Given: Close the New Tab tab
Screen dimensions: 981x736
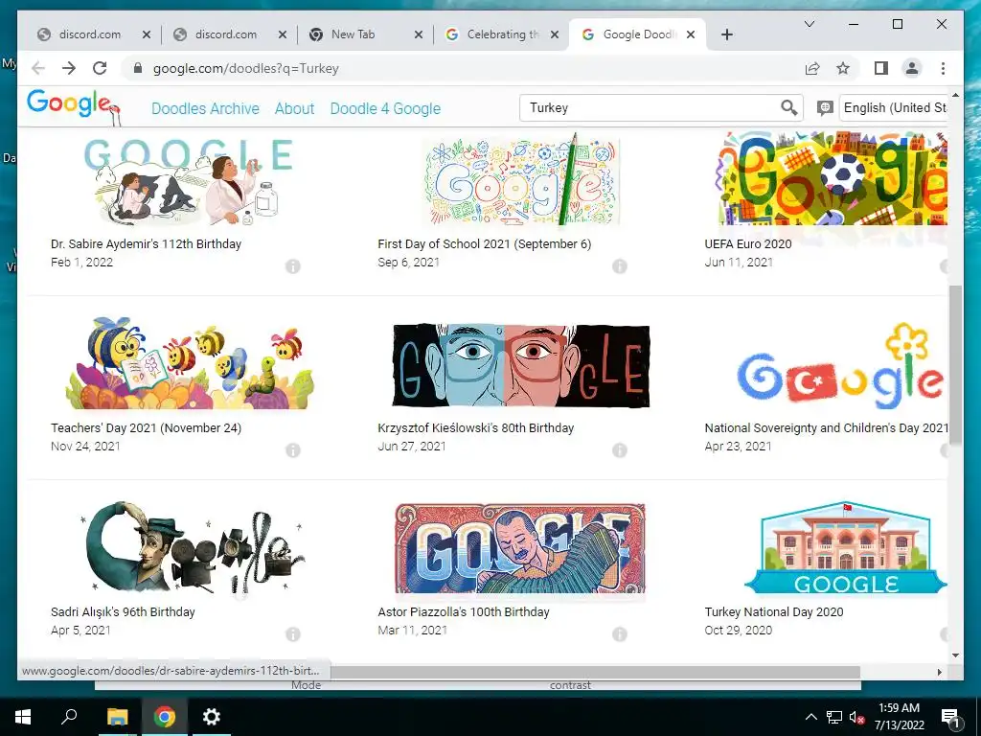Looking at the screenshot, I should (x=419, y=35).
